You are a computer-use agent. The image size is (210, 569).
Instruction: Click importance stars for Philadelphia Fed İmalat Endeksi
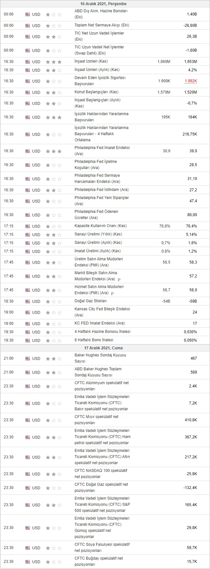[x=53, y=151]
